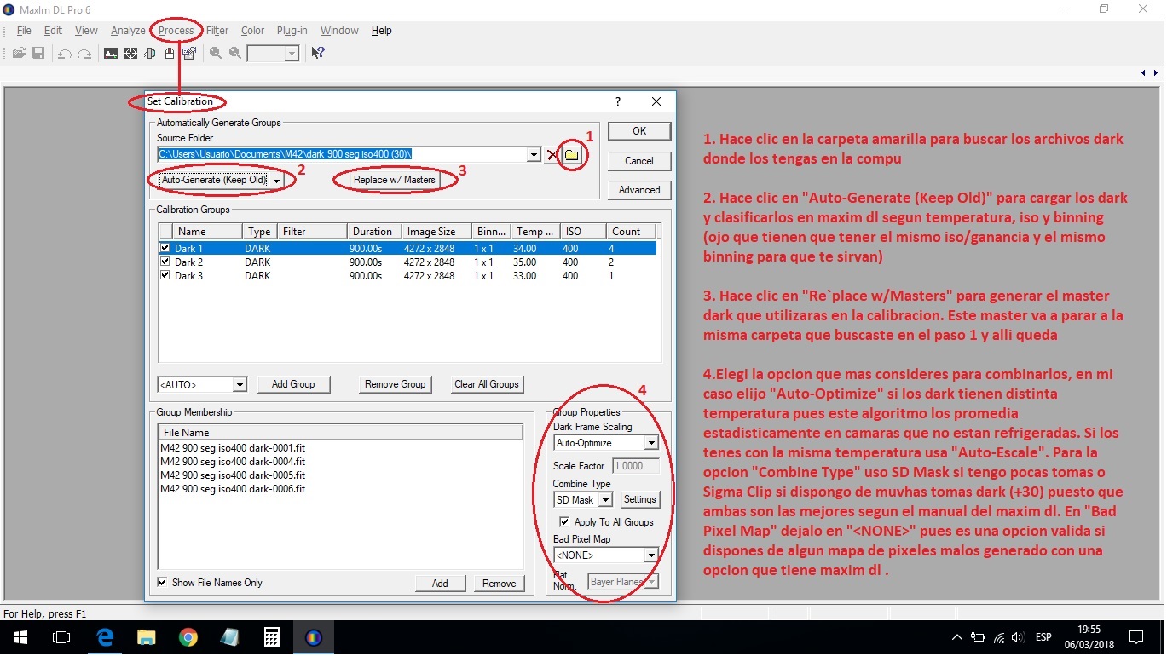Expand the Source Folder path dropdown
This screenshot has height=656, width=1167.
coord(534,155)
